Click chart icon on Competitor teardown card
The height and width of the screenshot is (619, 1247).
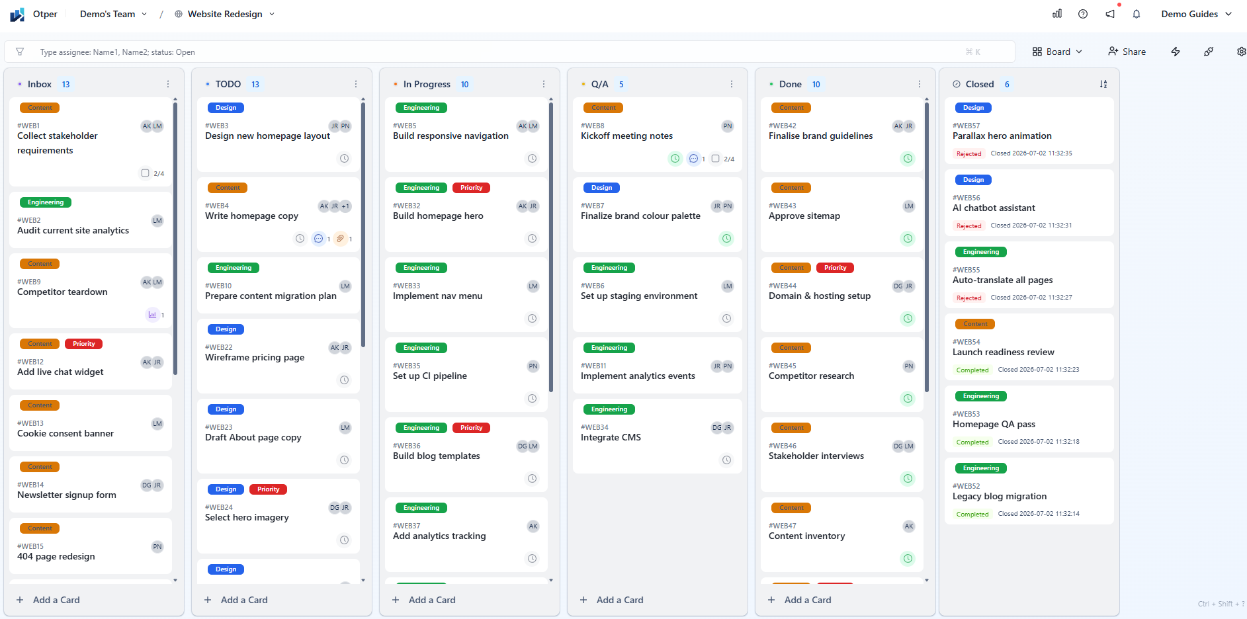pyautogui.click(x=152, y=315)
